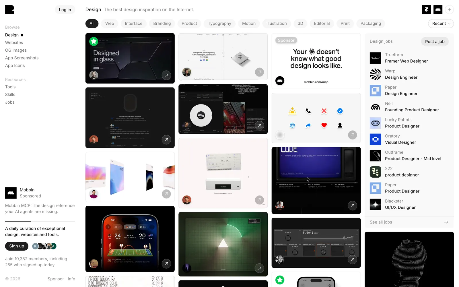The width and height of the screenshot is (459, 287).
Task: Open the Info link in the footer
Action: coord(71,279)
